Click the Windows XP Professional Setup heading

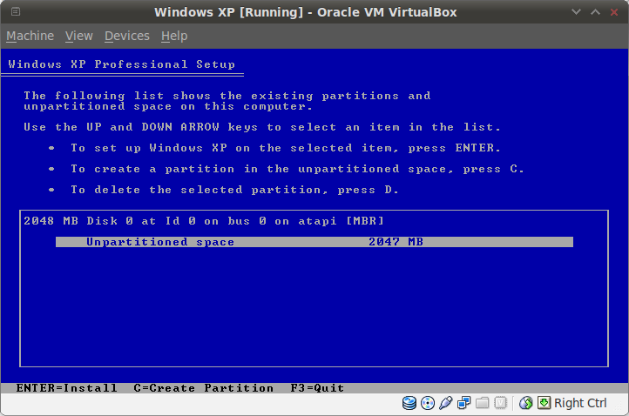click(122, 64)
